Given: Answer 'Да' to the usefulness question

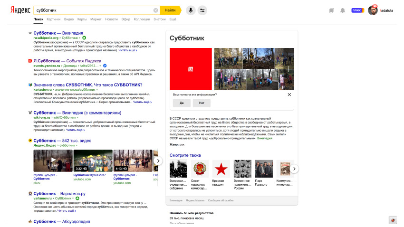Looking at the screenshot, I should click(182, 103).
